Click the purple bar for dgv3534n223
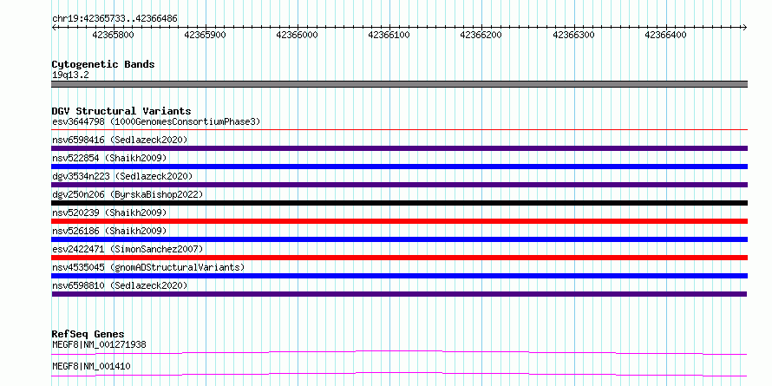This screenshot has height=386, width=772. pyautogui.click(x=400, y=185)
